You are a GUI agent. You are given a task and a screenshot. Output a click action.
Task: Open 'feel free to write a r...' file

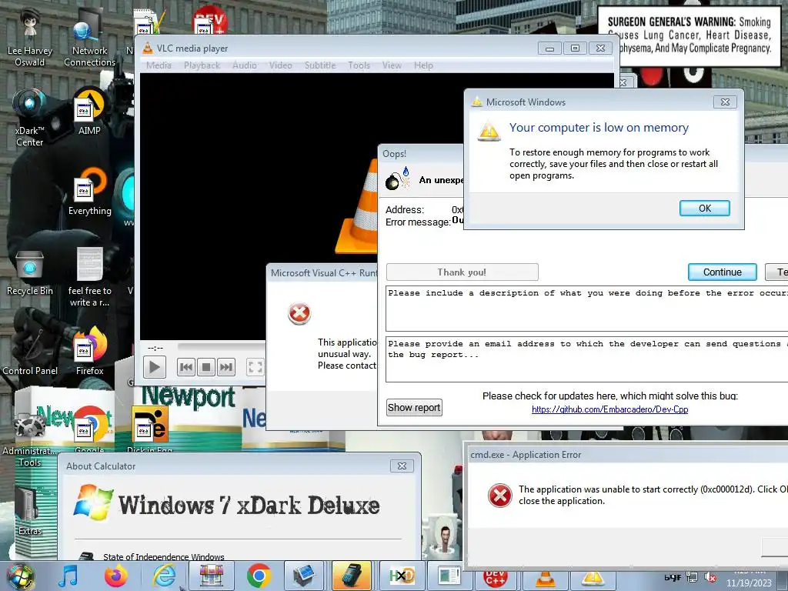click(89, 277)
